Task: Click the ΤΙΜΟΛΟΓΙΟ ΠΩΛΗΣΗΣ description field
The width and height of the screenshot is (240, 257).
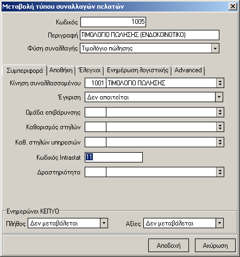Action: [x=161, y=83]
